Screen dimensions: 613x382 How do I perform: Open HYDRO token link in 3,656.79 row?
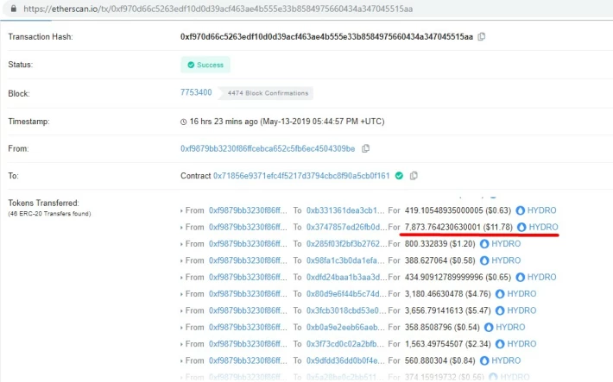[x=521, y=310]
